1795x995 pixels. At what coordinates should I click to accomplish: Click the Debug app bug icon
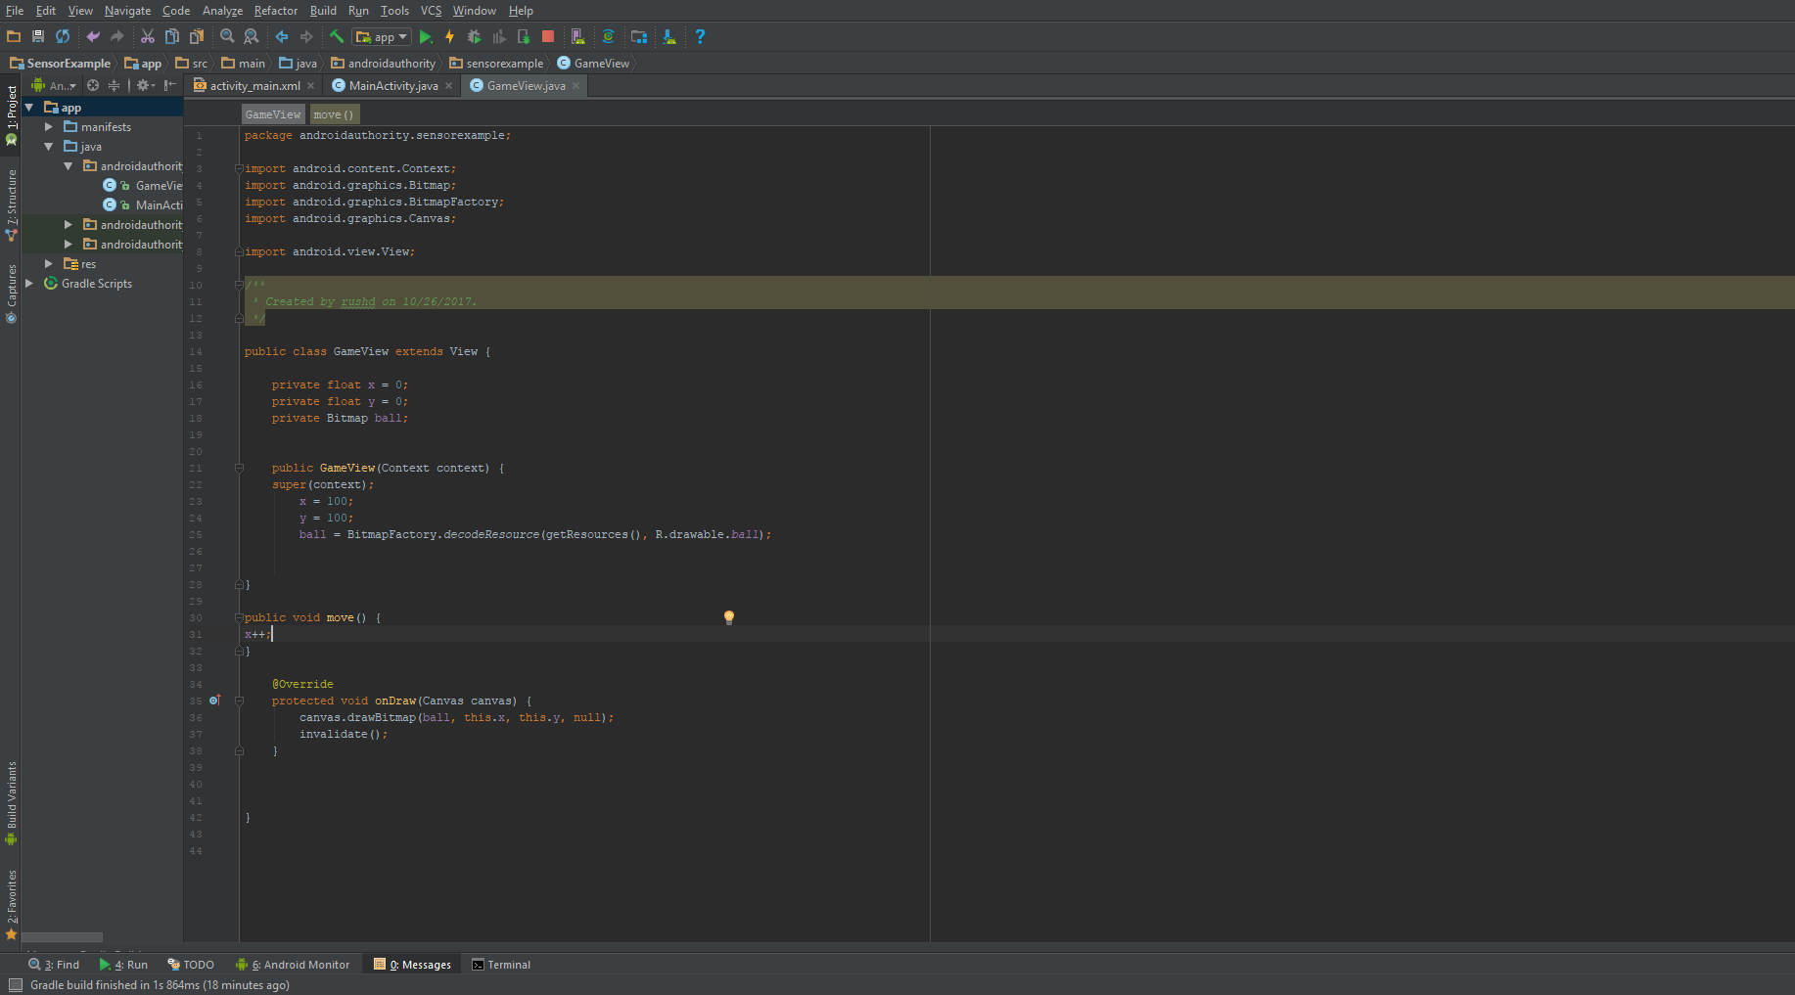coord(474,37)
